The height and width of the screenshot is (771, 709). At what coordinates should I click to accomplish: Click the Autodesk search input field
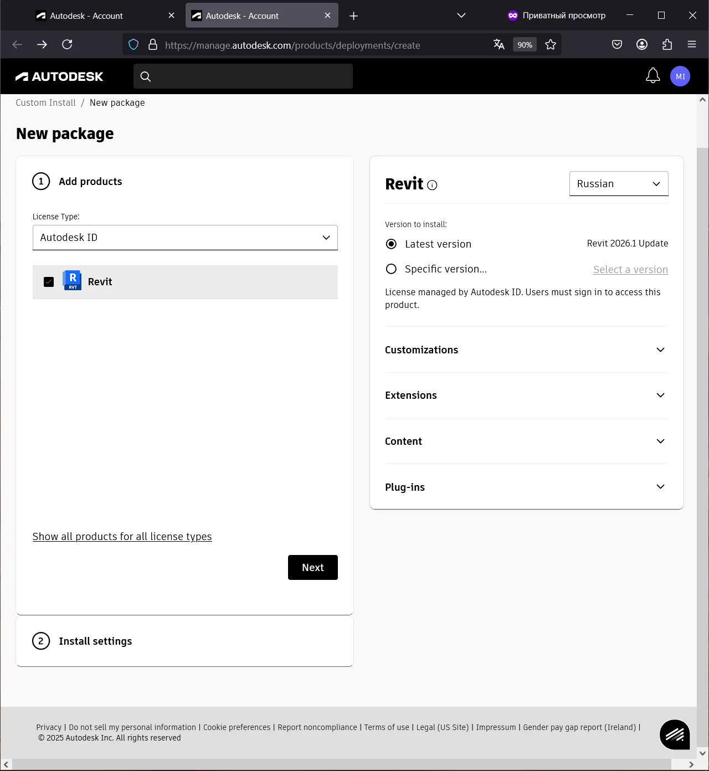point(244,76)
